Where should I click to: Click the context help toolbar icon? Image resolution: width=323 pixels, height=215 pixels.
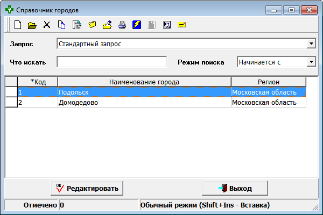(167, 25)
